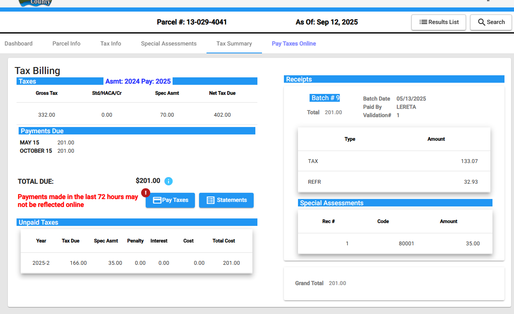Viewport: 514px width, 314px height.
Task: Switch to the Dashboard tab
Action: pyautogui.click(x=19, y=43)
